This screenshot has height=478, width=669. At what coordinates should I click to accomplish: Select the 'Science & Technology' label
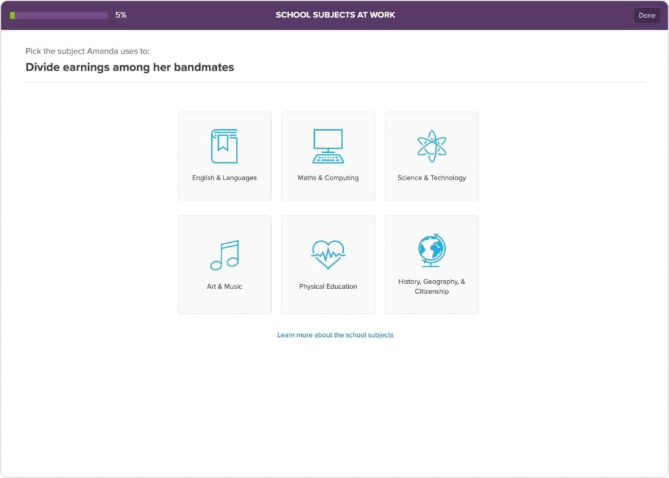pos(431,178)
